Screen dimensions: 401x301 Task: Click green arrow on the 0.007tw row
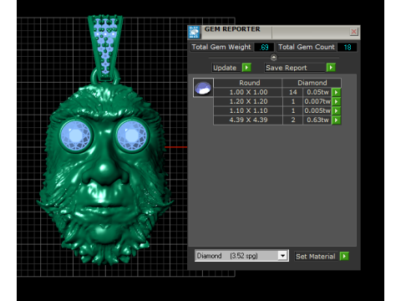pos(337,101)
